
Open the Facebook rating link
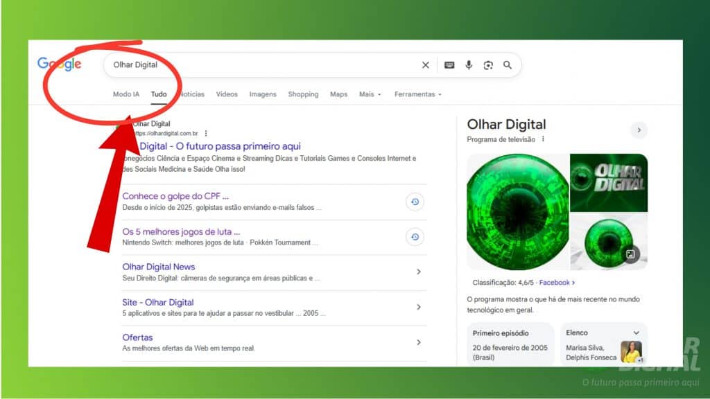tap(557, 283)
